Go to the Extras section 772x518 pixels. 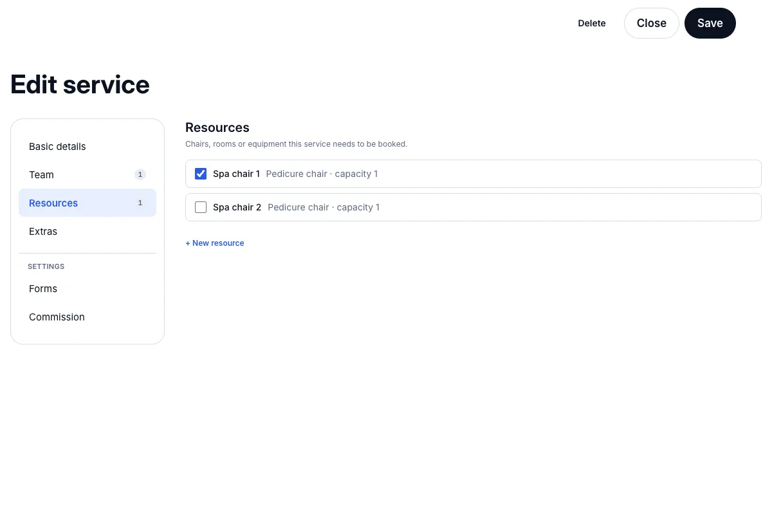(x=87, y=232)
